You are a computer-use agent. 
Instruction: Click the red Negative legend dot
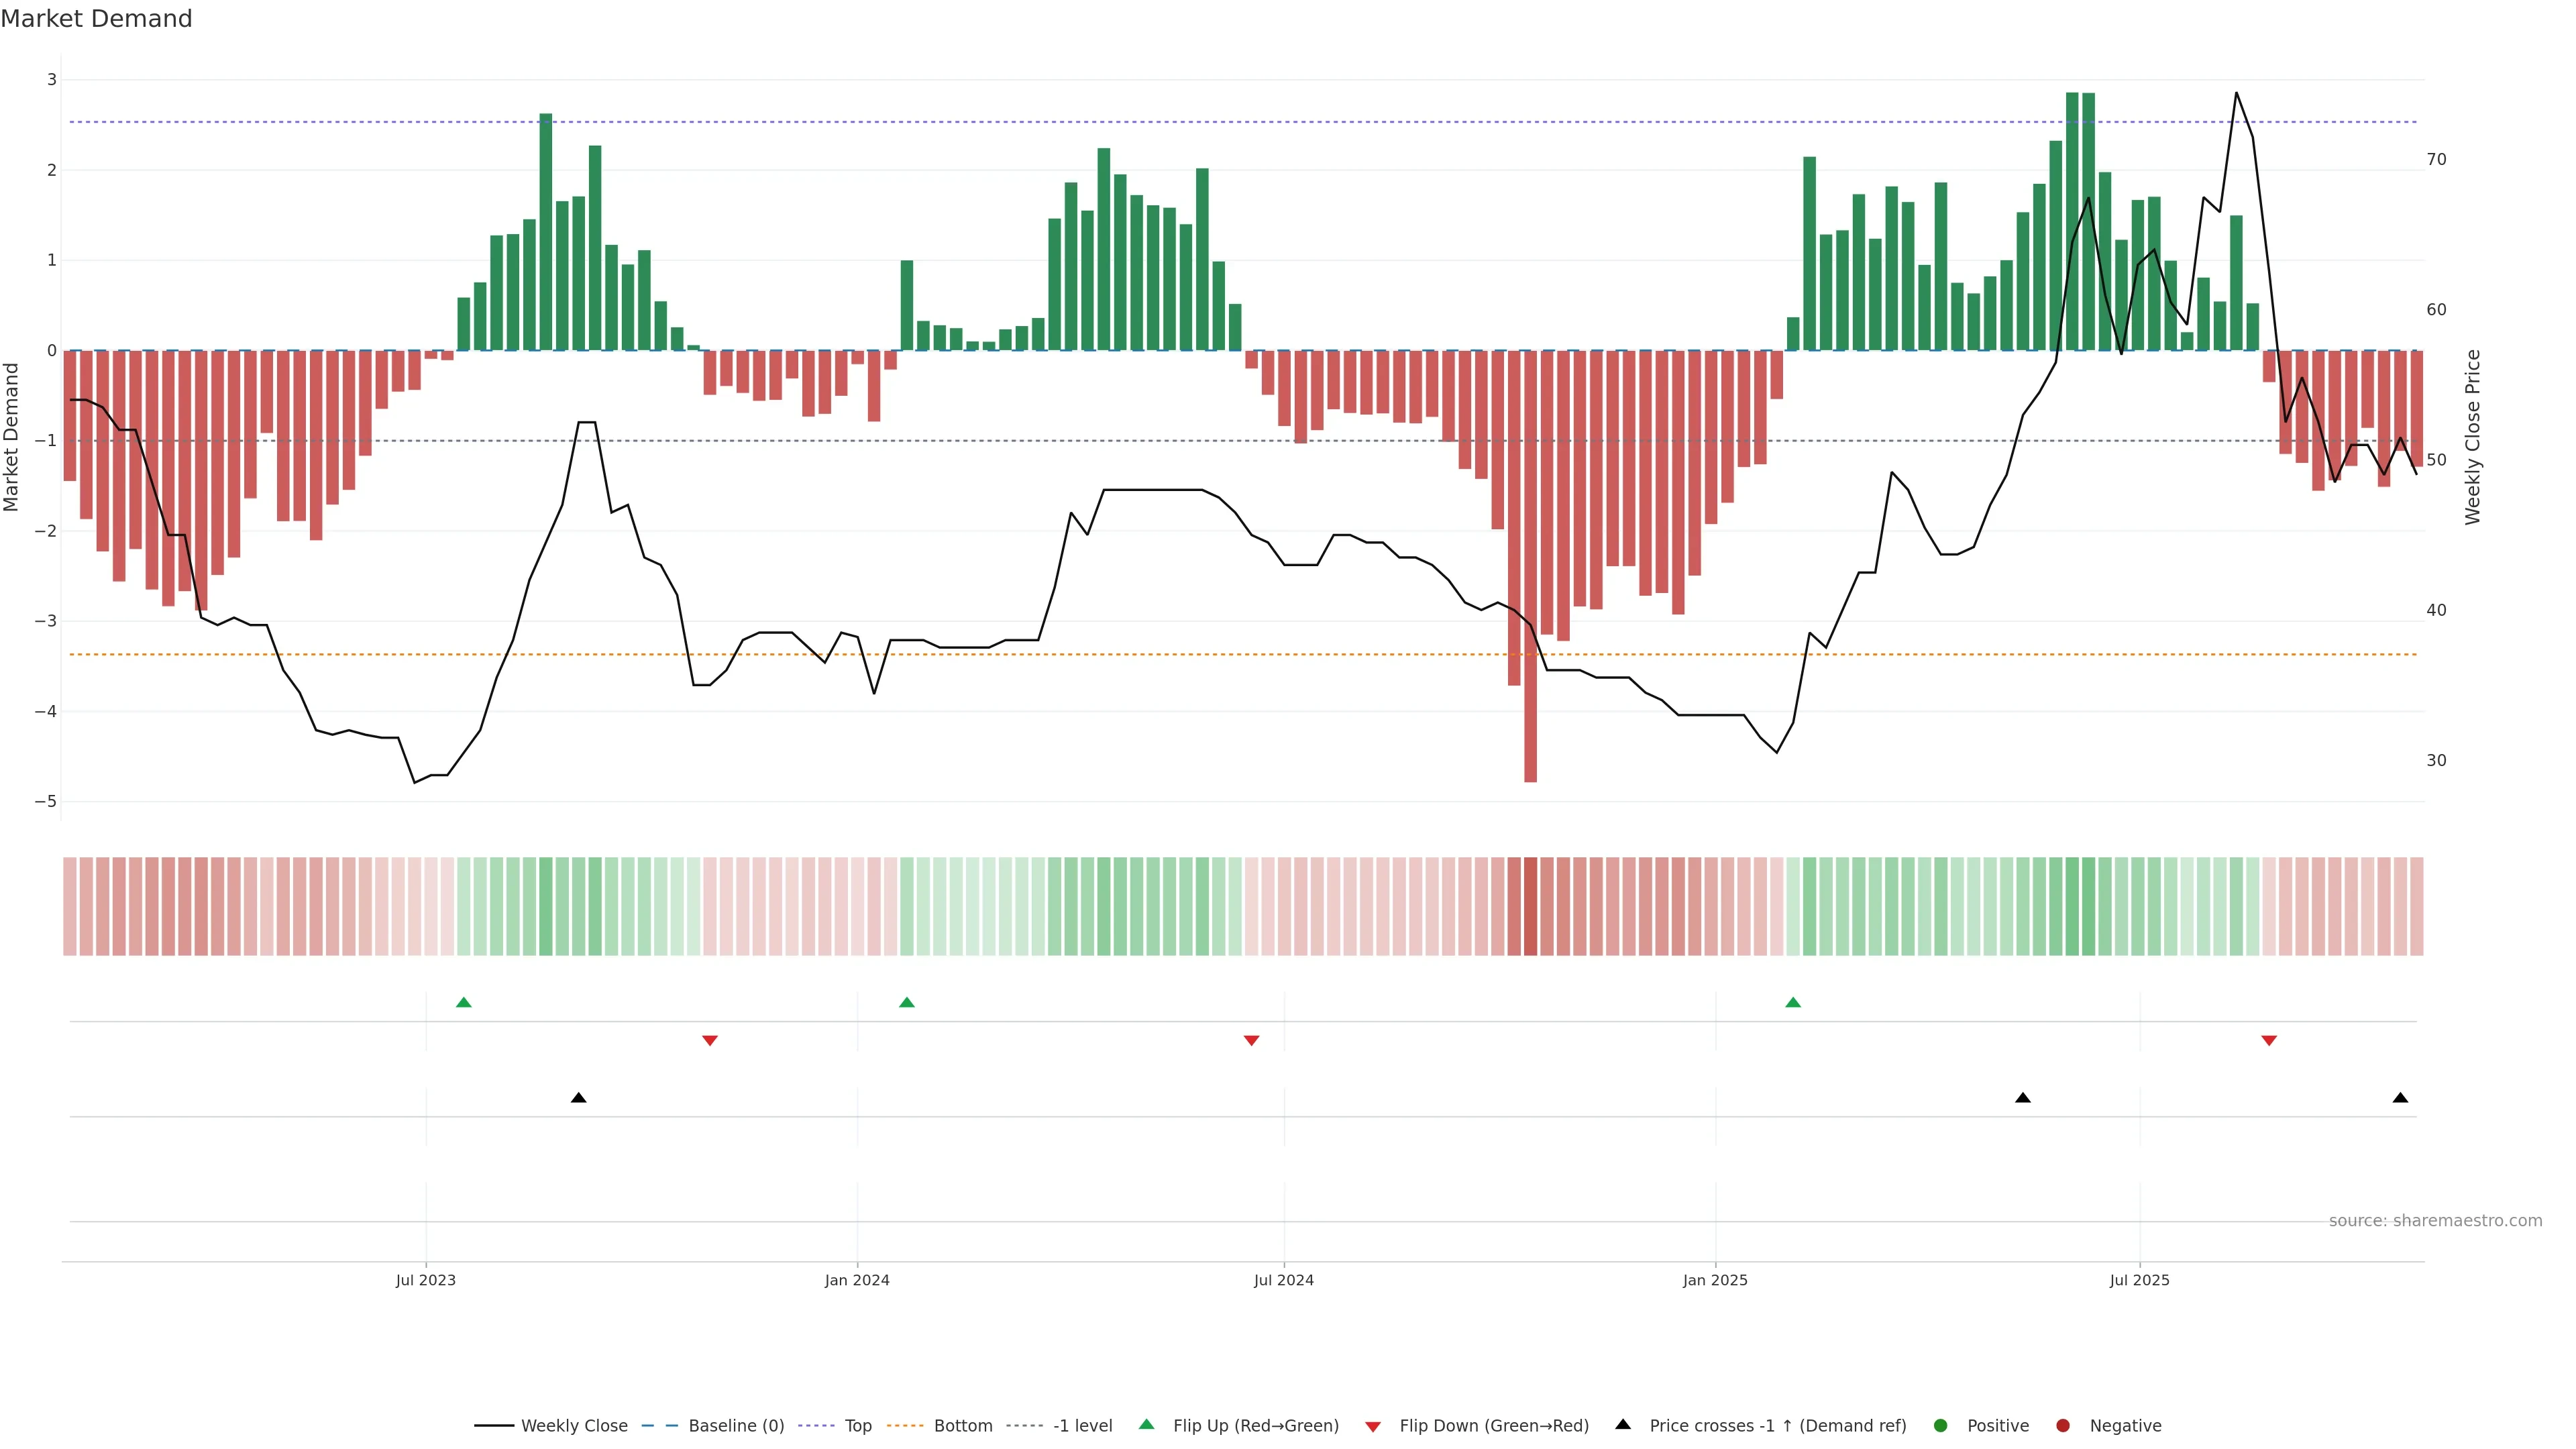2063,1426
